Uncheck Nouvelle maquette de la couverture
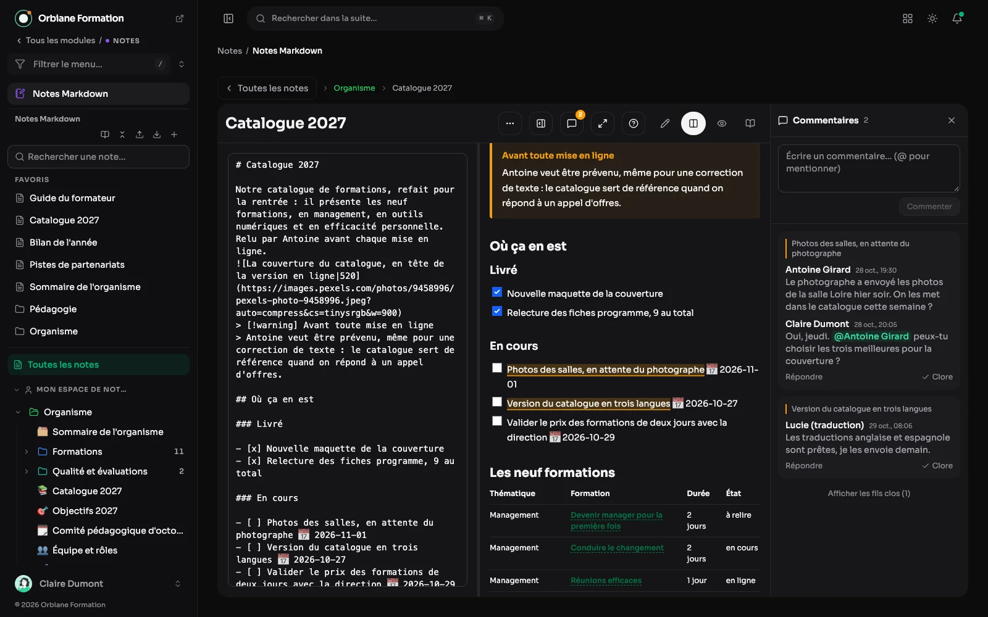The image size is (988, 617). [497, 292]
